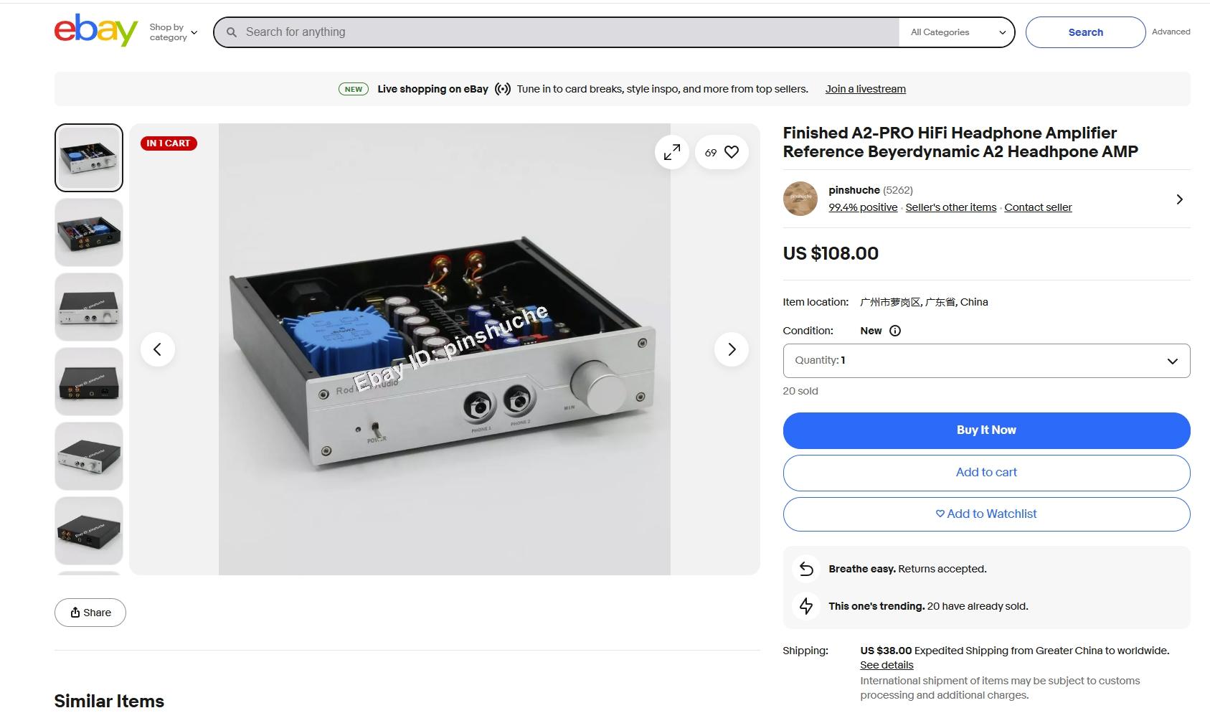Open Seller's other items link
The image size is (1210, 713).
click(x=950, y=207)
